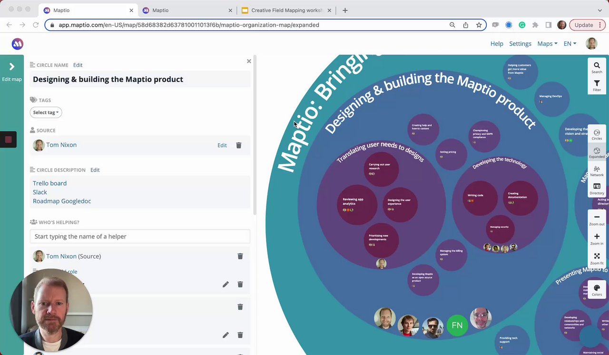
Task: Select the Reviewing app analytics circle
Action: (x=356, y=204)
